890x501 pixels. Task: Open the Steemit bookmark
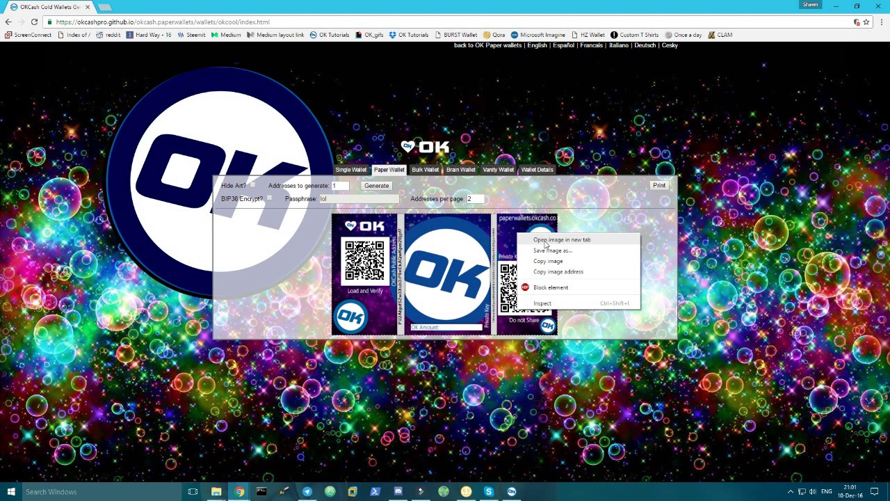191,35
